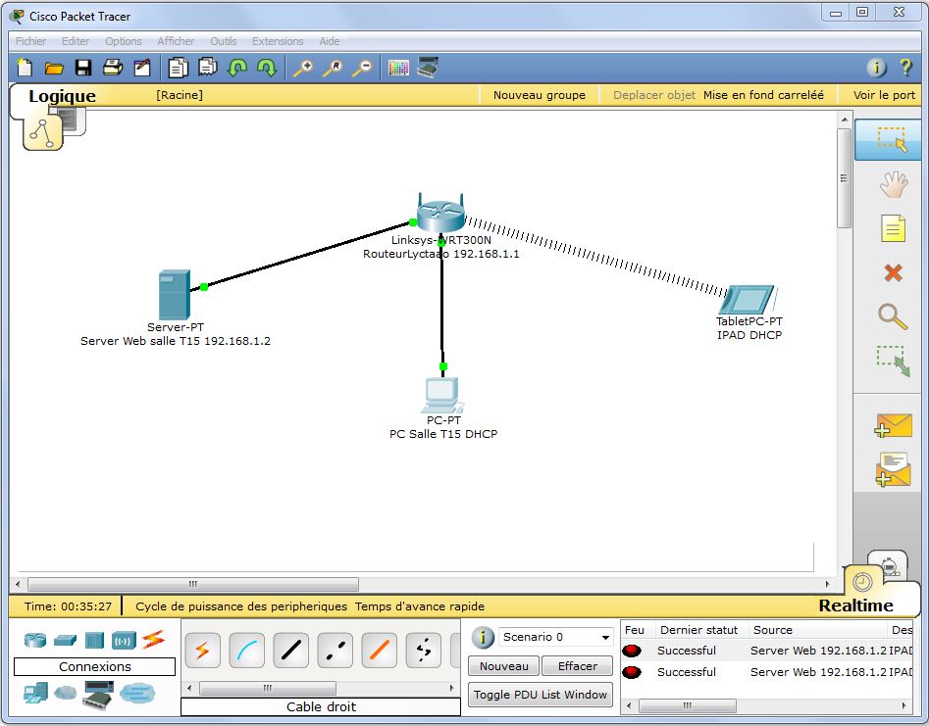
Task: Reset zoom with the R magnifier
Action: (x=333, y=68)
